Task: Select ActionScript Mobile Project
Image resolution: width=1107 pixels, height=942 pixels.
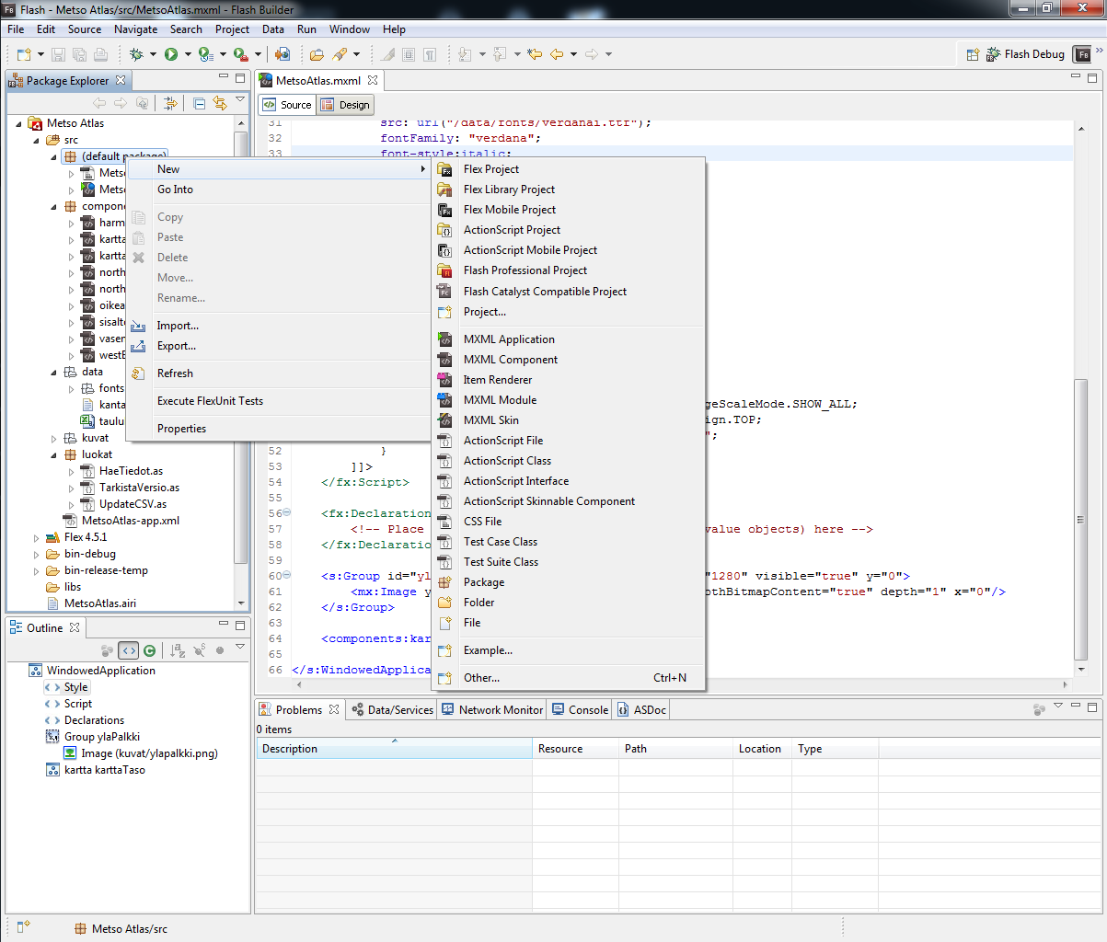Action: click(568, 250)
